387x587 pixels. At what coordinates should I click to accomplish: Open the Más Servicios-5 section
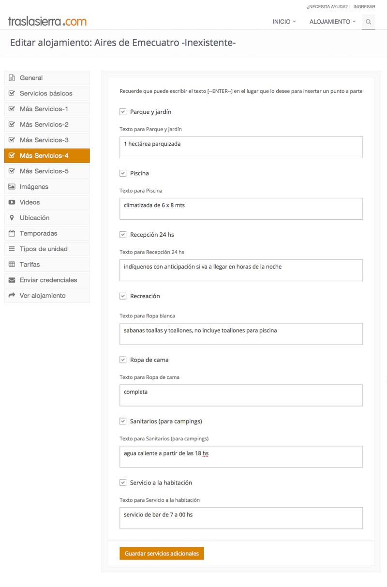(47, 171)
